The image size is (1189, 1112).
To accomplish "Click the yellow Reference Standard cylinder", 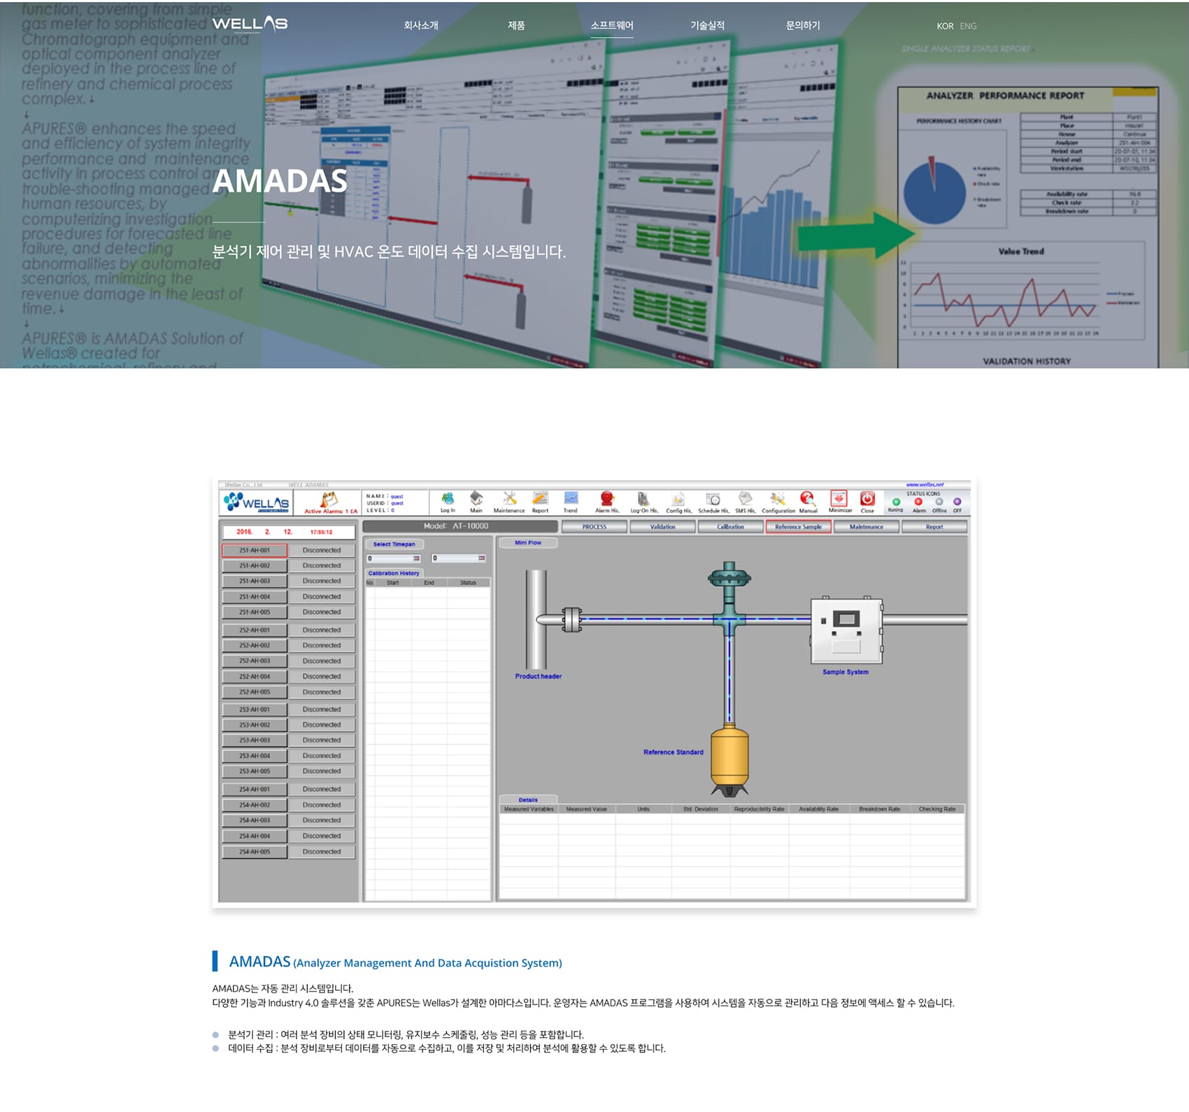I will 729,761.
